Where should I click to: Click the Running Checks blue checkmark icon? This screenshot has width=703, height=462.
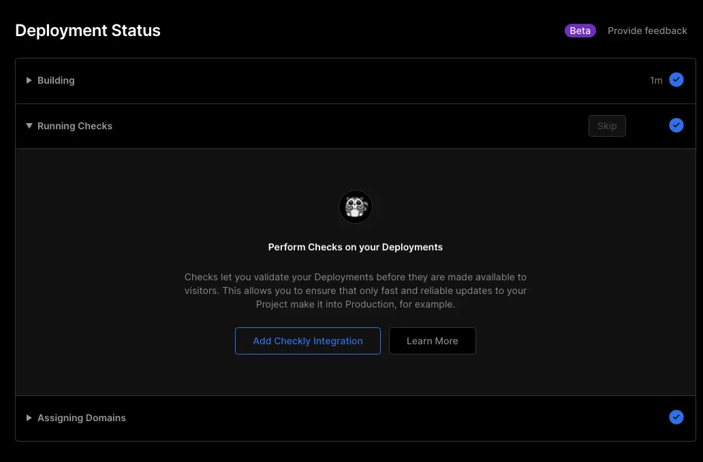(x=676, y=125)
